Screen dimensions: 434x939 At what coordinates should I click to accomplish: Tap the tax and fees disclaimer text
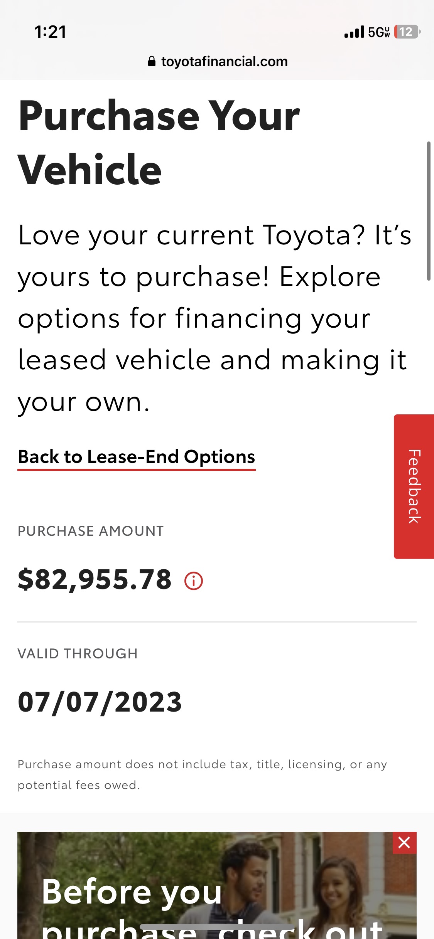[x=202, y=774]
